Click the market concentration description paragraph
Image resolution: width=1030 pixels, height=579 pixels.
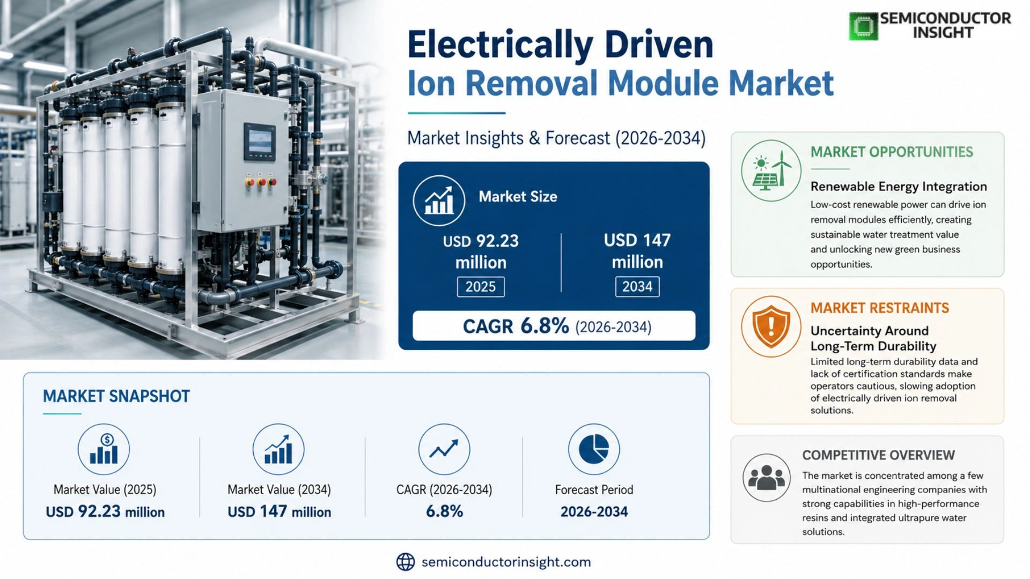coord(894,503)
